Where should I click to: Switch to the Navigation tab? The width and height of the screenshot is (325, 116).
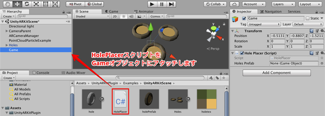click(271, 12)
